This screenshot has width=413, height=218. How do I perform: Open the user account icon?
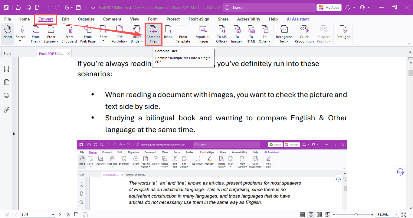[x=362, y=8]
